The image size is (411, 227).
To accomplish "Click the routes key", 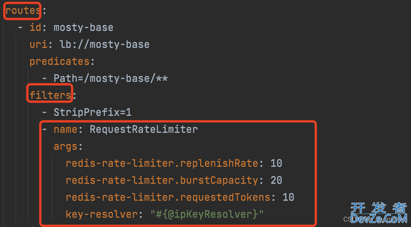I will pos(23,11).
